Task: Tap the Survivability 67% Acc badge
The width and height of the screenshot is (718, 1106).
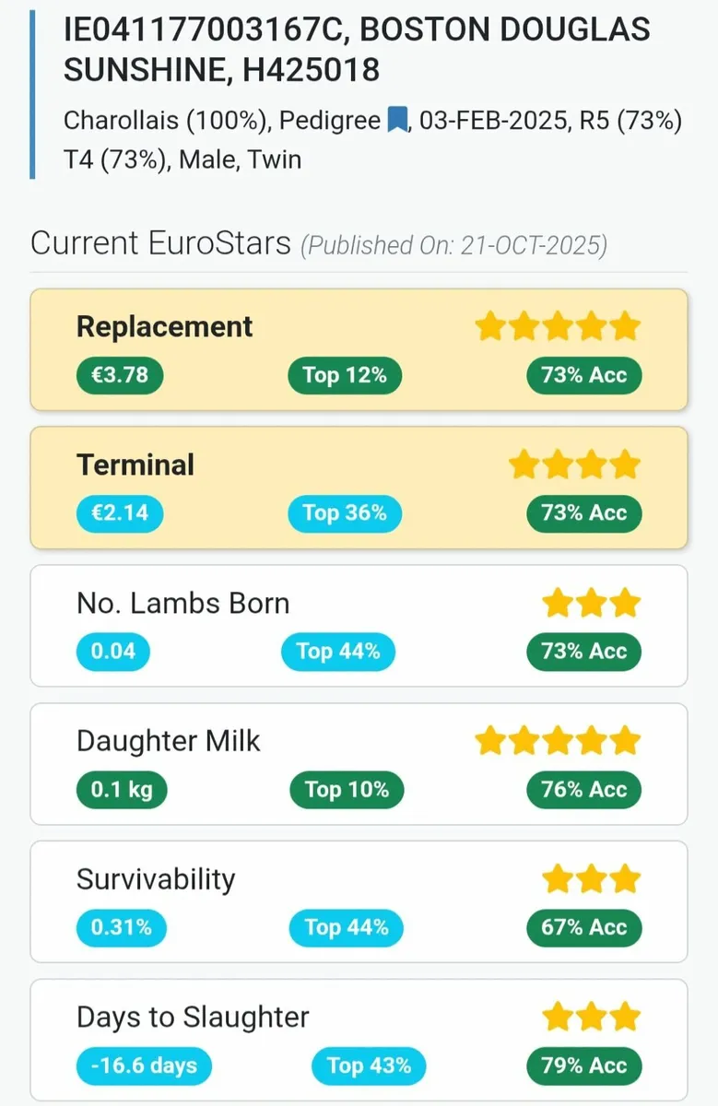Action: 583,928
